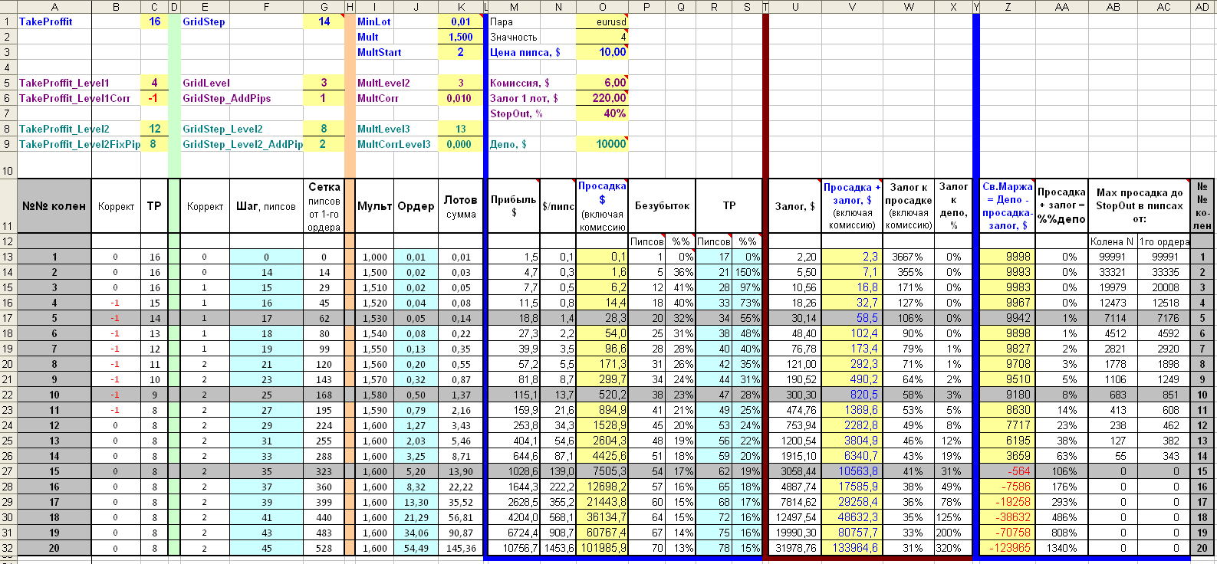1217x564 pixels.
Task: Select the $/pip cell 1453,6
Action: point(558,548)
